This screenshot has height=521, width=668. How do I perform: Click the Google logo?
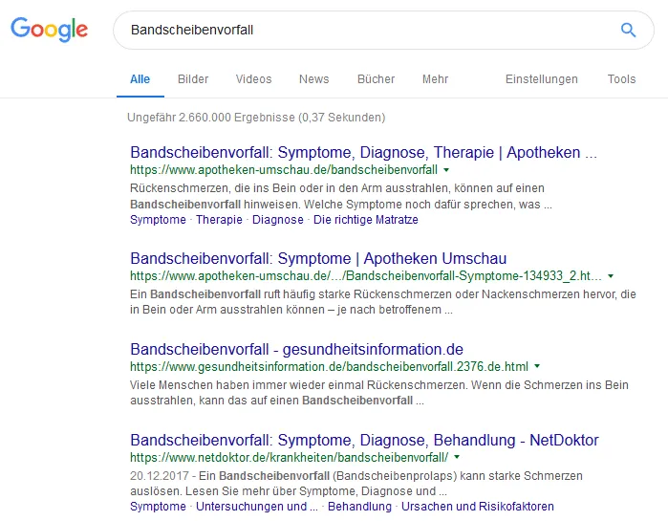point(50,30)
